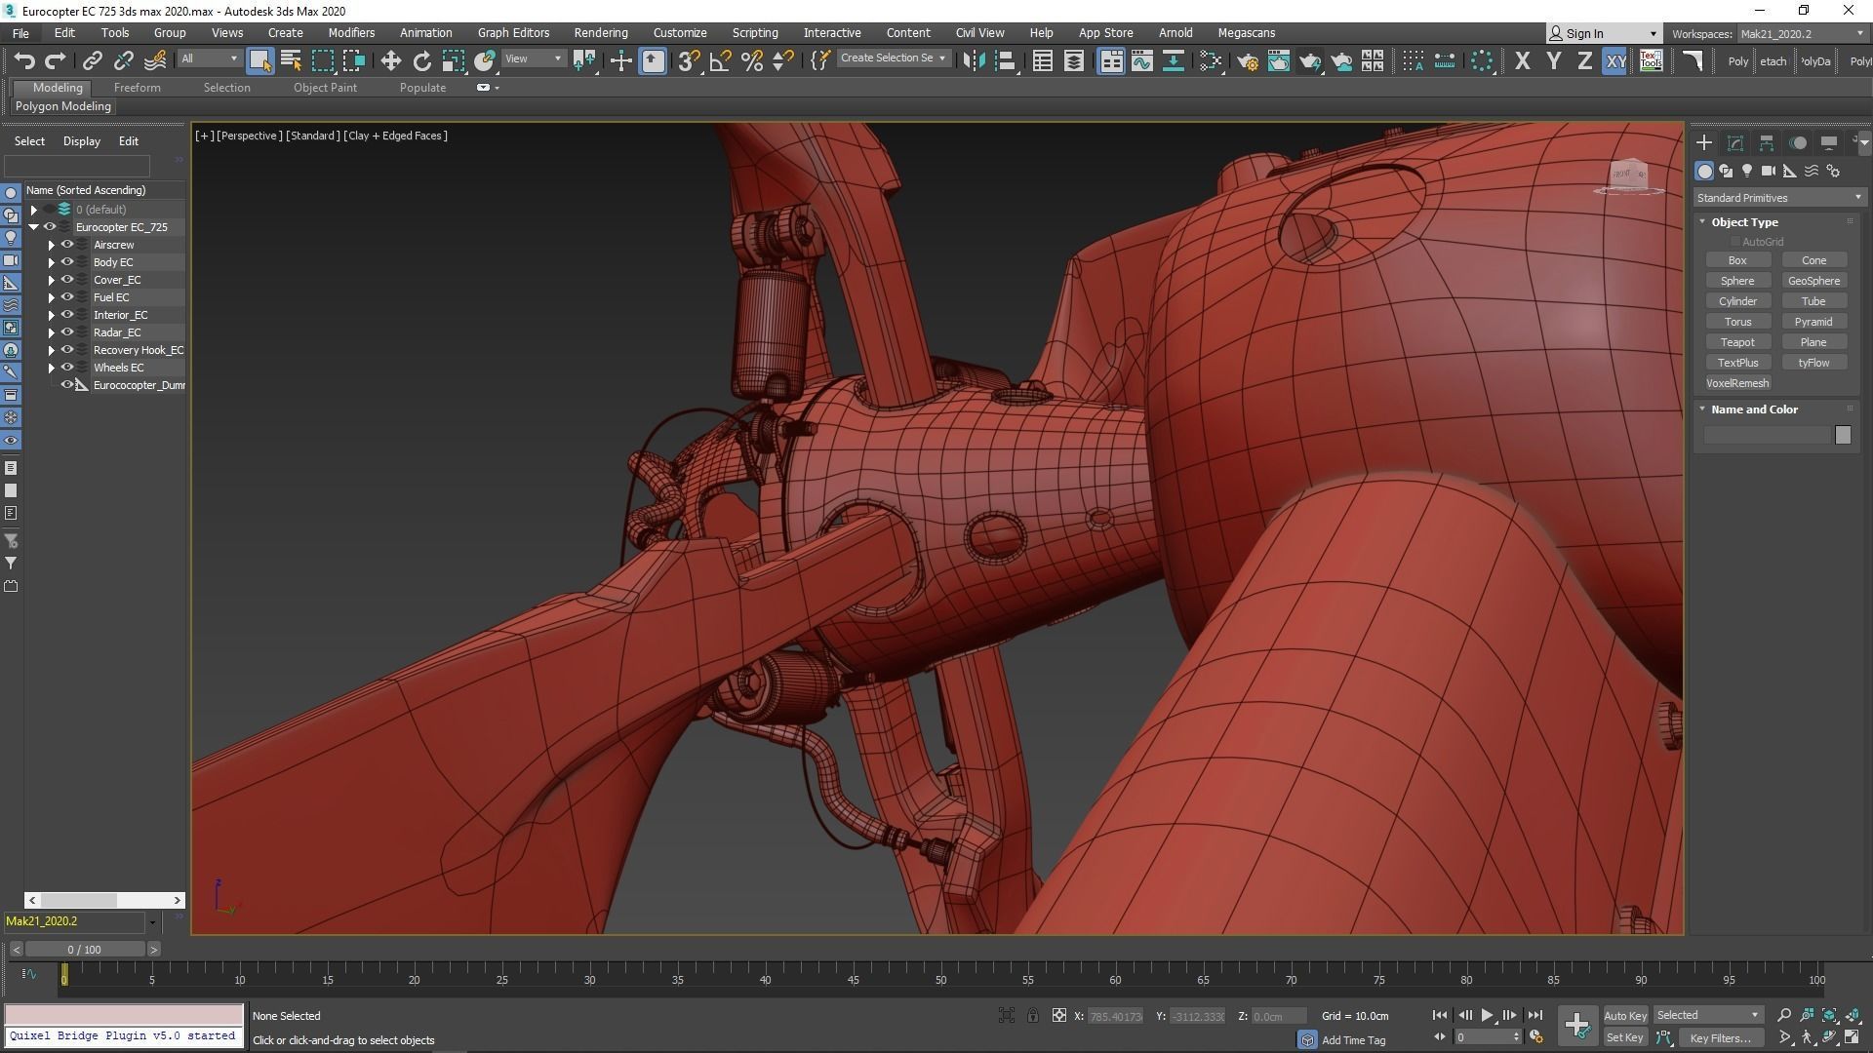Open the Rendering menu
1873x1053 pixels.
(600, 33)
